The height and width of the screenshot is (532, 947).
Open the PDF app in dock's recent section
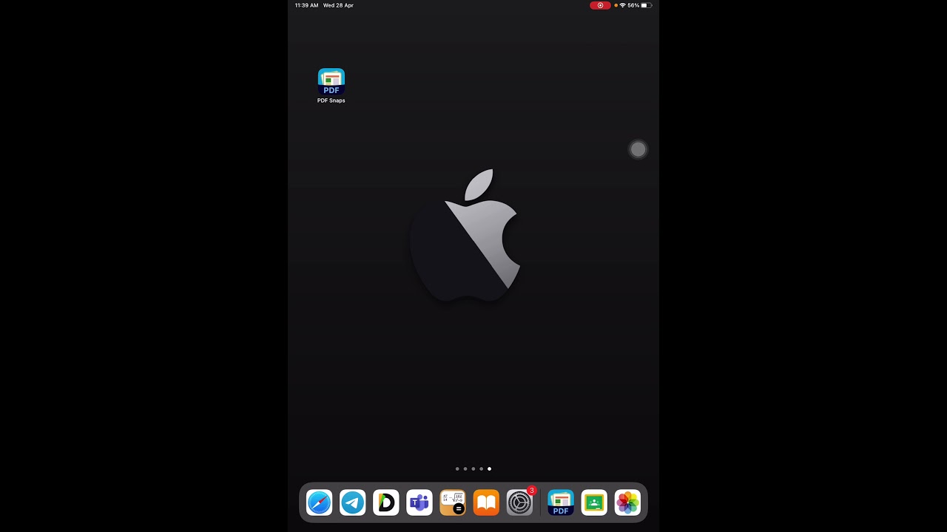pos(561,502)
